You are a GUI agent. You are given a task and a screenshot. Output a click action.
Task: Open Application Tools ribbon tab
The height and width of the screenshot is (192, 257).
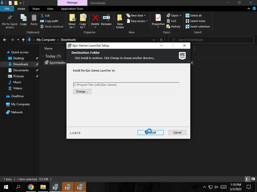tap(72, 9)
